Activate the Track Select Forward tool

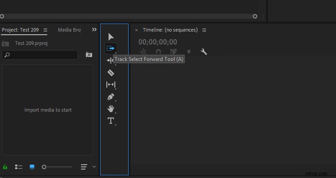[x=110, y=49]
